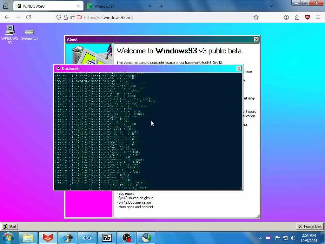Show hidden system tray icons
325x244 pixels.
[260, 238]
